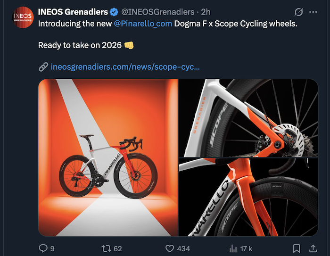Screen dimensions: 330x256
Task: Click the blue verified badge
Action: coord(115,12)
